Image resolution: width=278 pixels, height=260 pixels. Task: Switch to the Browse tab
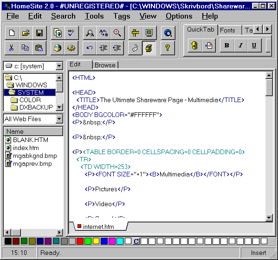coord(105,65)
